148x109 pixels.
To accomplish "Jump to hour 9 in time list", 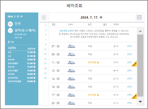I will pos(46,45).
